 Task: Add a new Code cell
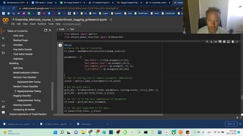click(60, 29)
